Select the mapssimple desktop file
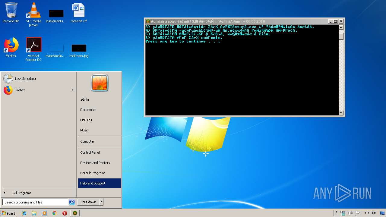386x217 pixels. pyautogui.click(x=56, y=50)
